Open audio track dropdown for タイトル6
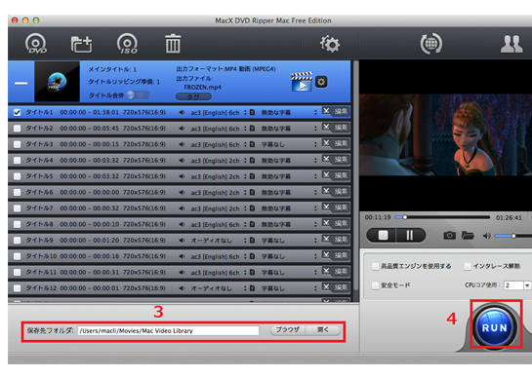Screen dimensions: 532x378 [x=245, y=192]
